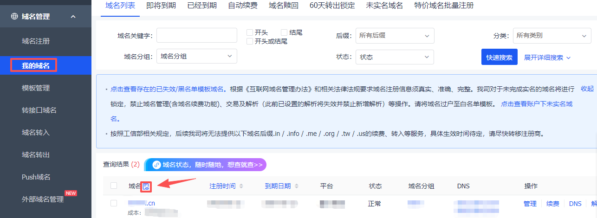The image size is (597, 218).
Task: Switch to the 即将到期 tab
Action: [161, 6]
